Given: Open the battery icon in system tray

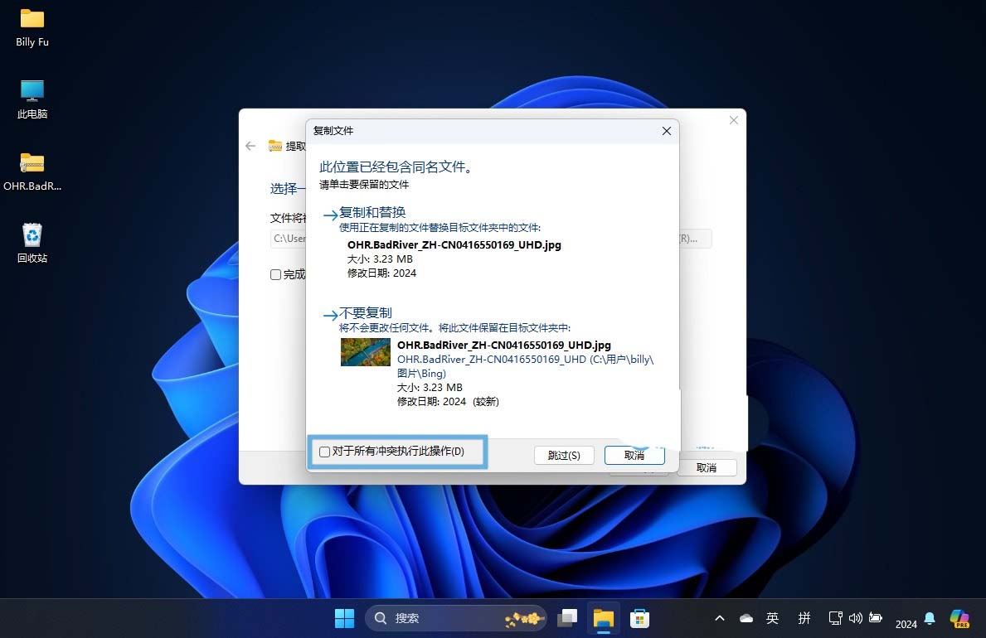Looking at the screenshot, I should pos(875,617).
